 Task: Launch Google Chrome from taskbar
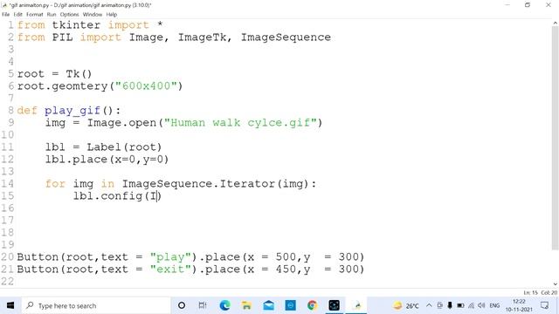click(313, 305)
